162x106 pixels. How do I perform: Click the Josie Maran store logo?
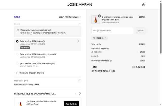point(80,5)
